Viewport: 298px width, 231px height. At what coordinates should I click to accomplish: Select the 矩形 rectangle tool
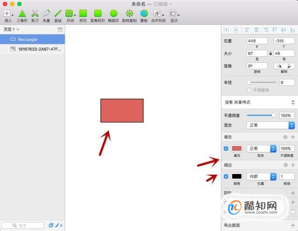83,14
